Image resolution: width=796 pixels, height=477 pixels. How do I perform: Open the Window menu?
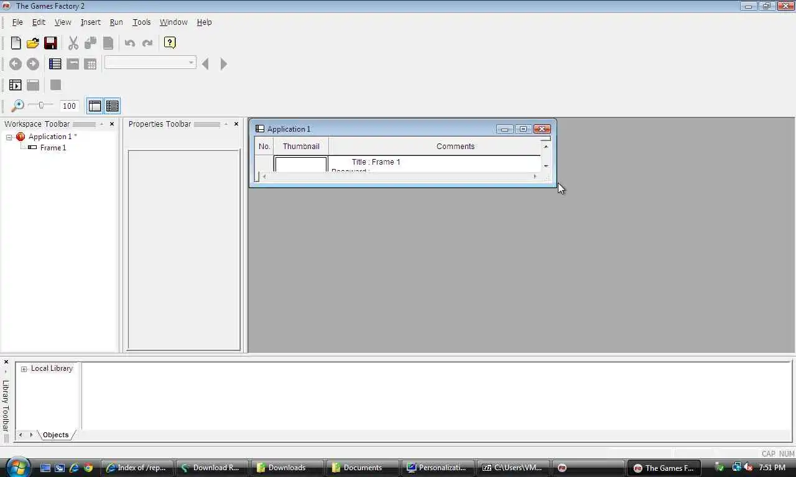coord(174,22)
